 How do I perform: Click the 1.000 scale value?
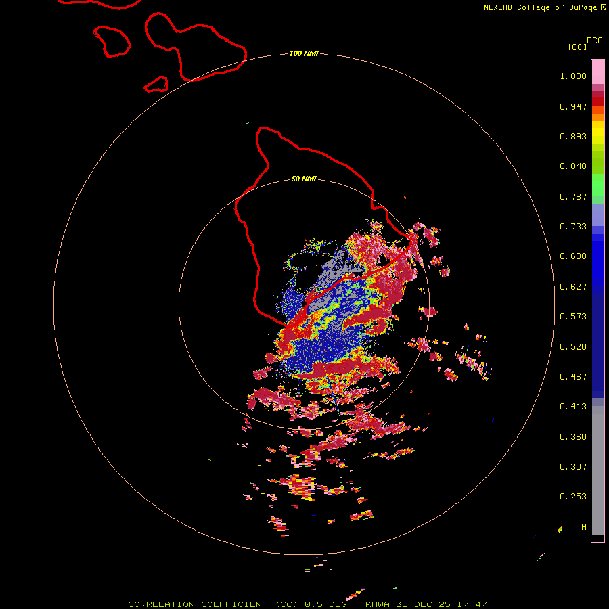573,76
